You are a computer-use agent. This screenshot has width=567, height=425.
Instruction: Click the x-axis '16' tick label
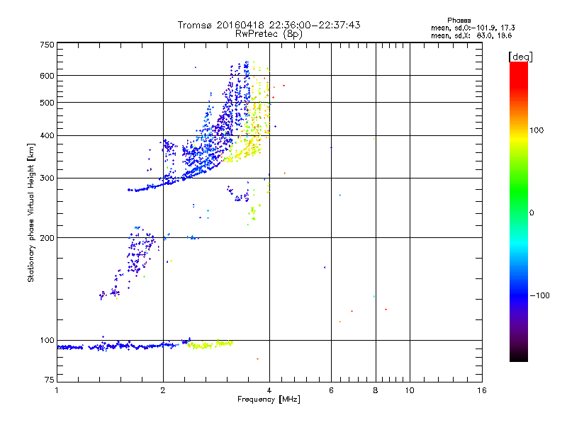[482, 390]
